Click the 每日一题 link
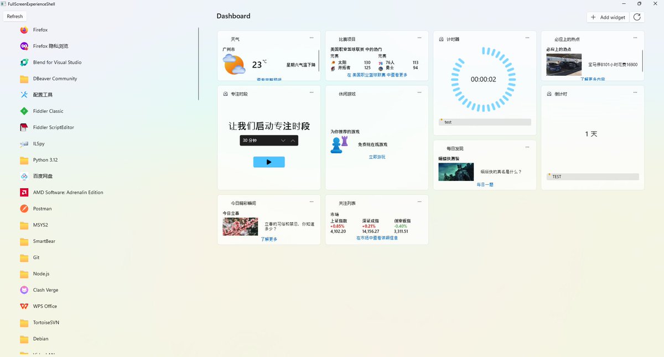This screenshot has height=357, width=664. [485, 184]
